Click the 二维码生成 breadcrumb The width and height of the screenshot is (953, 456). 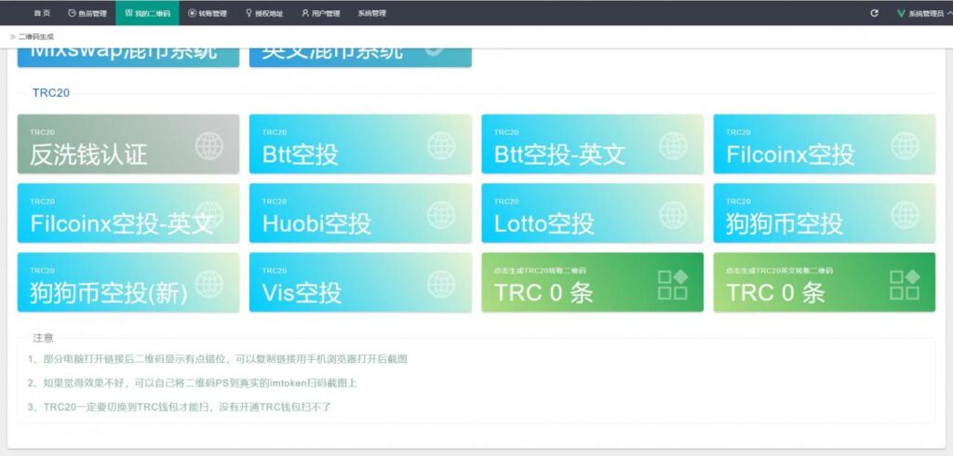pos(36,37)
